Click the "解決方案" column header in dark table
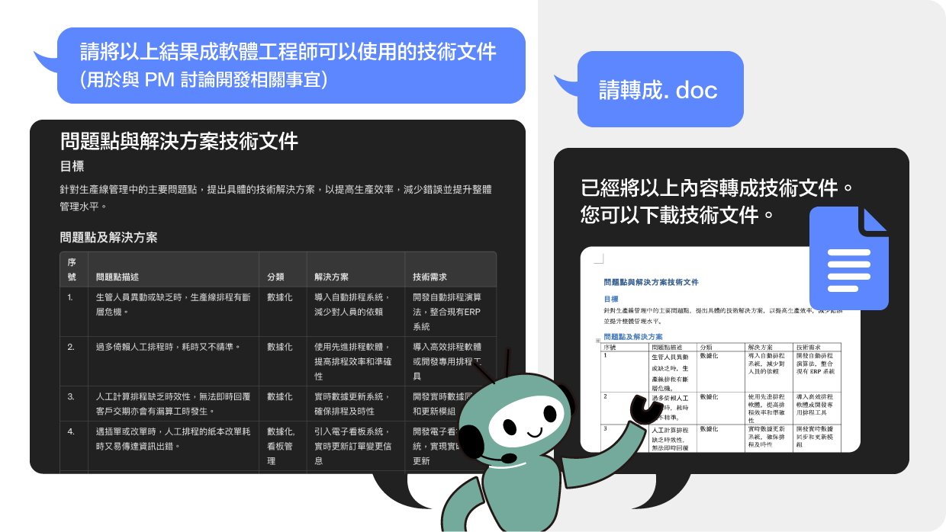The height and width of the screenshot is (532, 946). click(331, 277)
